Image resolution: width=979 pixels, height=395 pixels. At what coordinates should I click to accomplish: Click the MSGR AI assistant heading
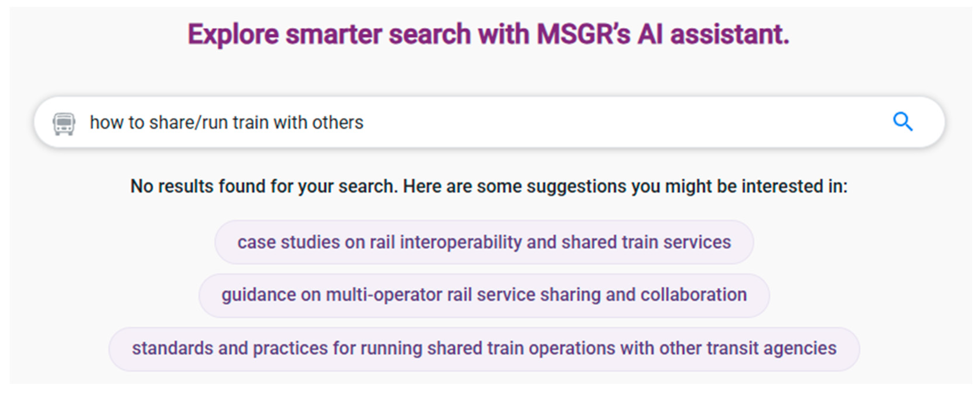pos(488,34)
